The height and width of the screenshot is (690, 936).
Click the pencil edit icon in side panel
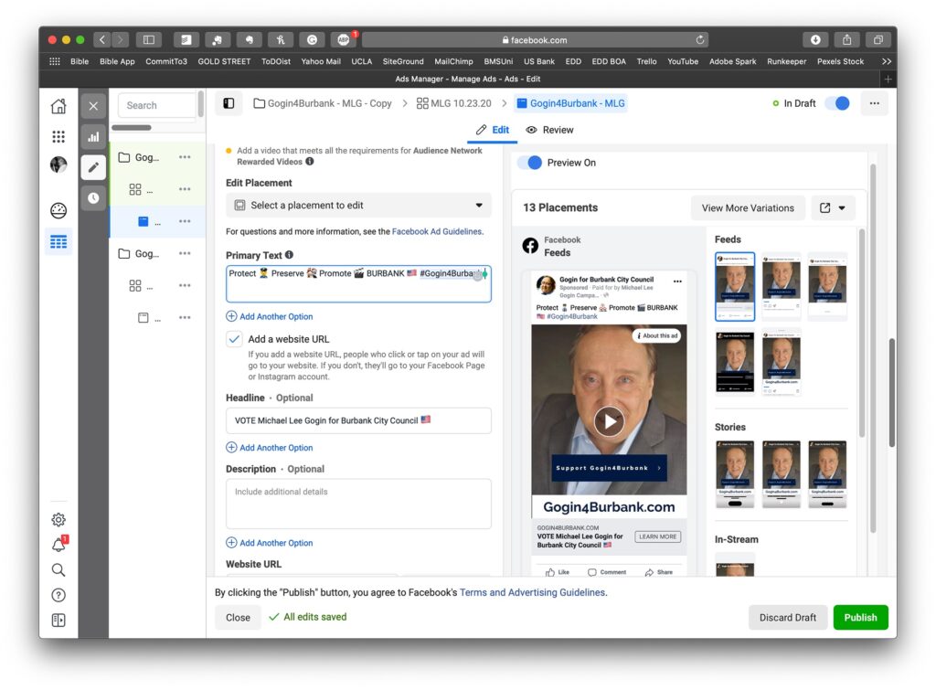click(x=92, y=167)
